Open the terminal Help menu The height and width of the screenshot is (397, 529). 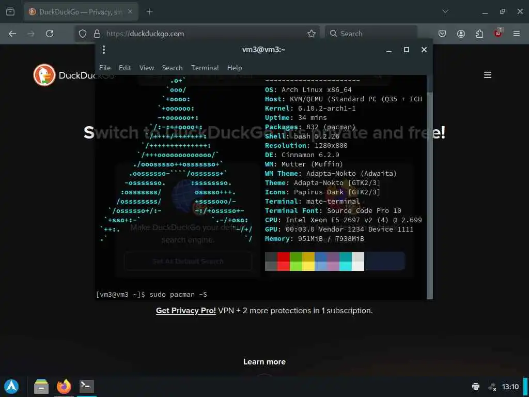(x=235, y=68)
